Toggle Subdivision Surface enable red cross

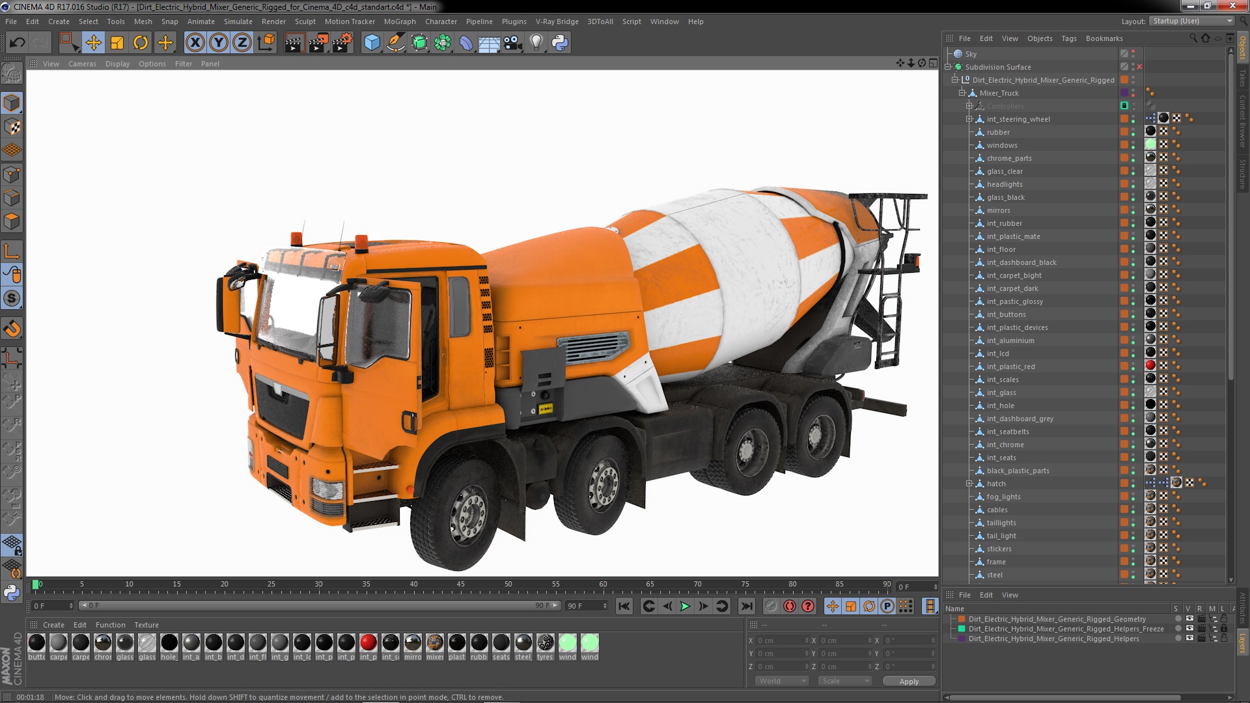(x=1139, y=67)
